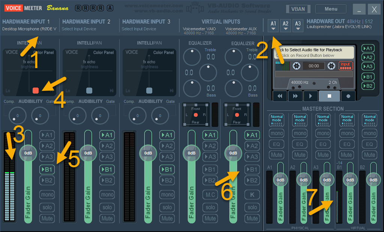The image size is (384, 232).
Task: Open A1 hardware output device dropdown
Action: 273,26
